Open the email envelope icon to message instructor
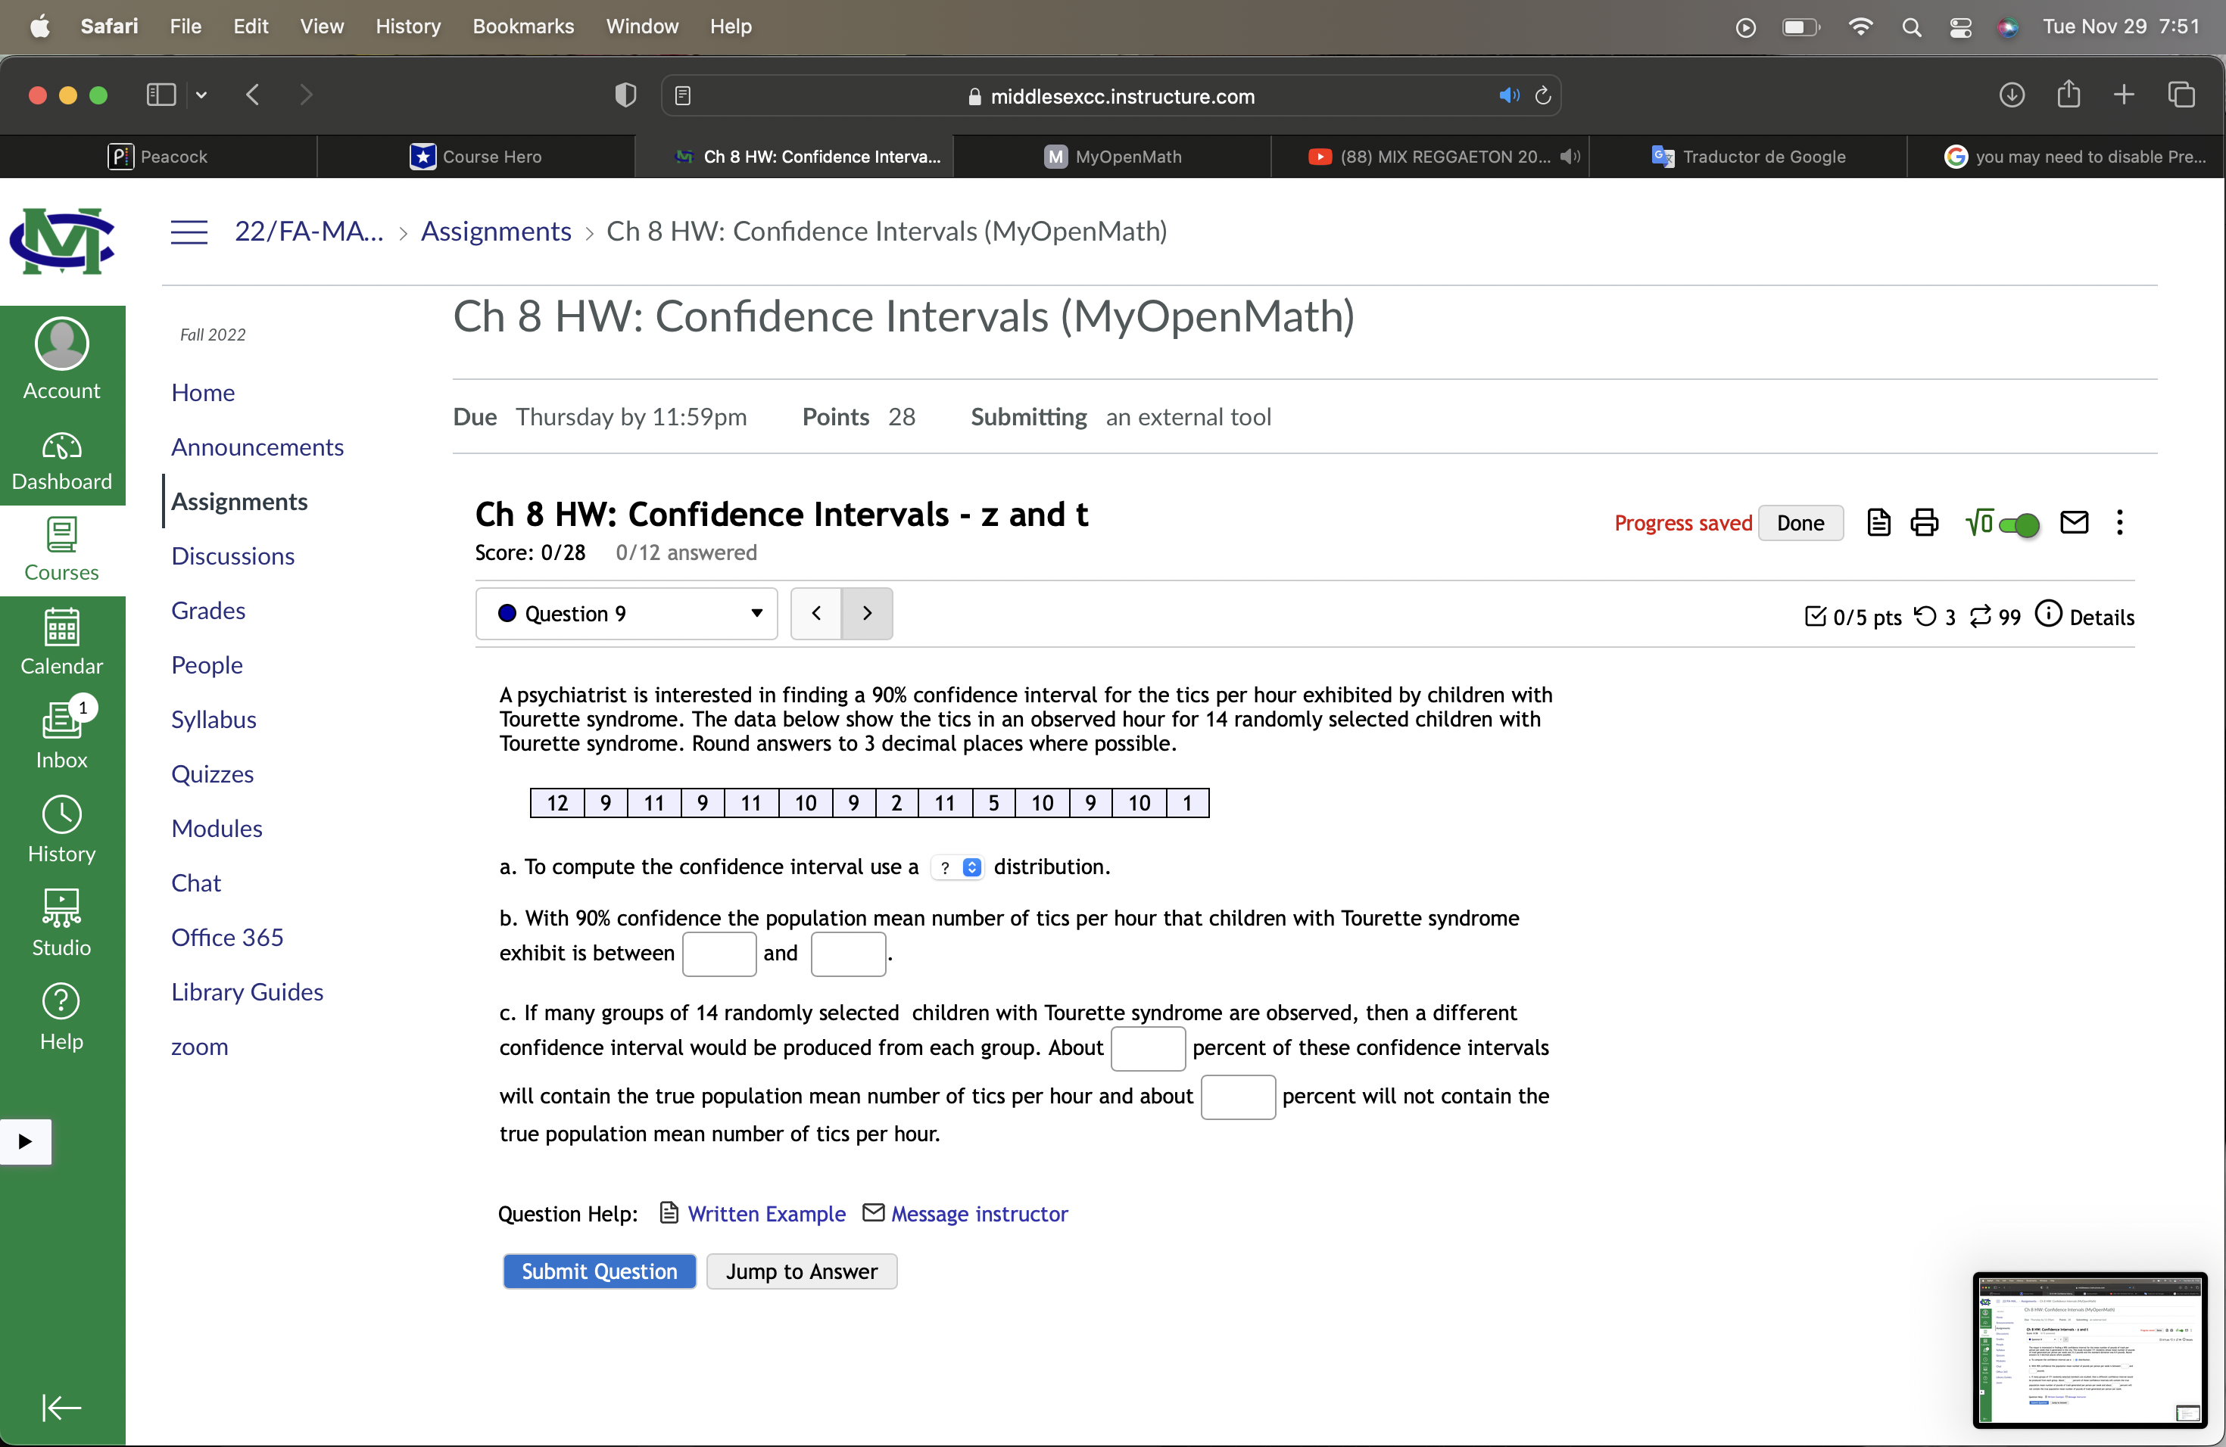This screenshot has width=2226, height=1447. [x=2074, y=522]
